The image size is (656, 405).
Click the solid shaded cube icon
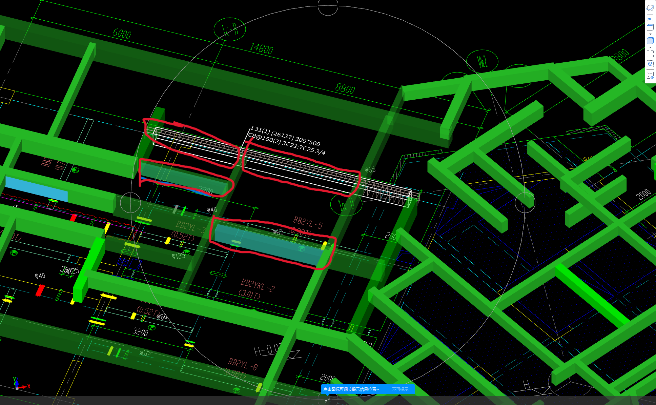tap(650, 41)
